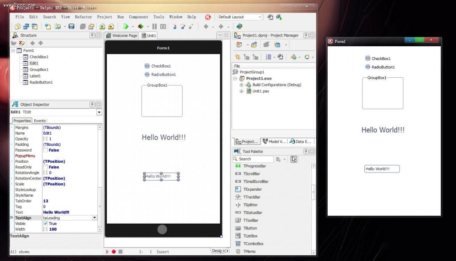Click the Object Inspector vertical scrollbar thumb
This screenshot has width=456, height=261.
click(100, 206)
